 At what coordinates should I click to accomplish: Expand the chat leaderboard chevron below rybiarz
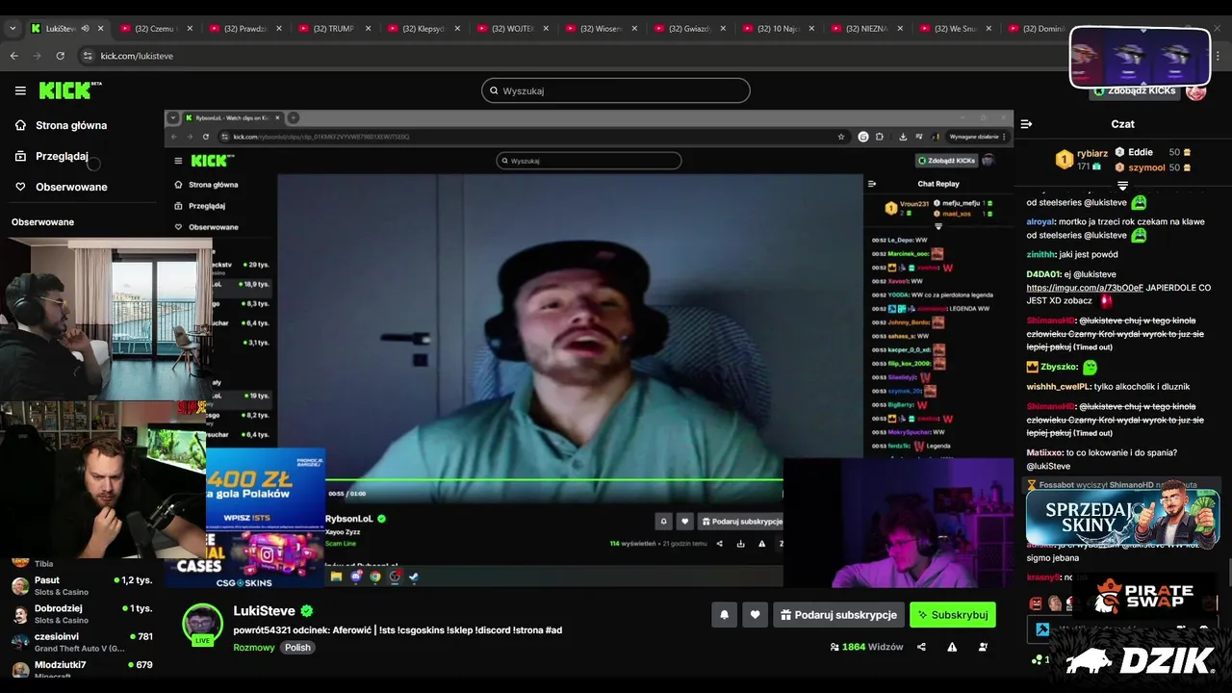pos(1122,185)
